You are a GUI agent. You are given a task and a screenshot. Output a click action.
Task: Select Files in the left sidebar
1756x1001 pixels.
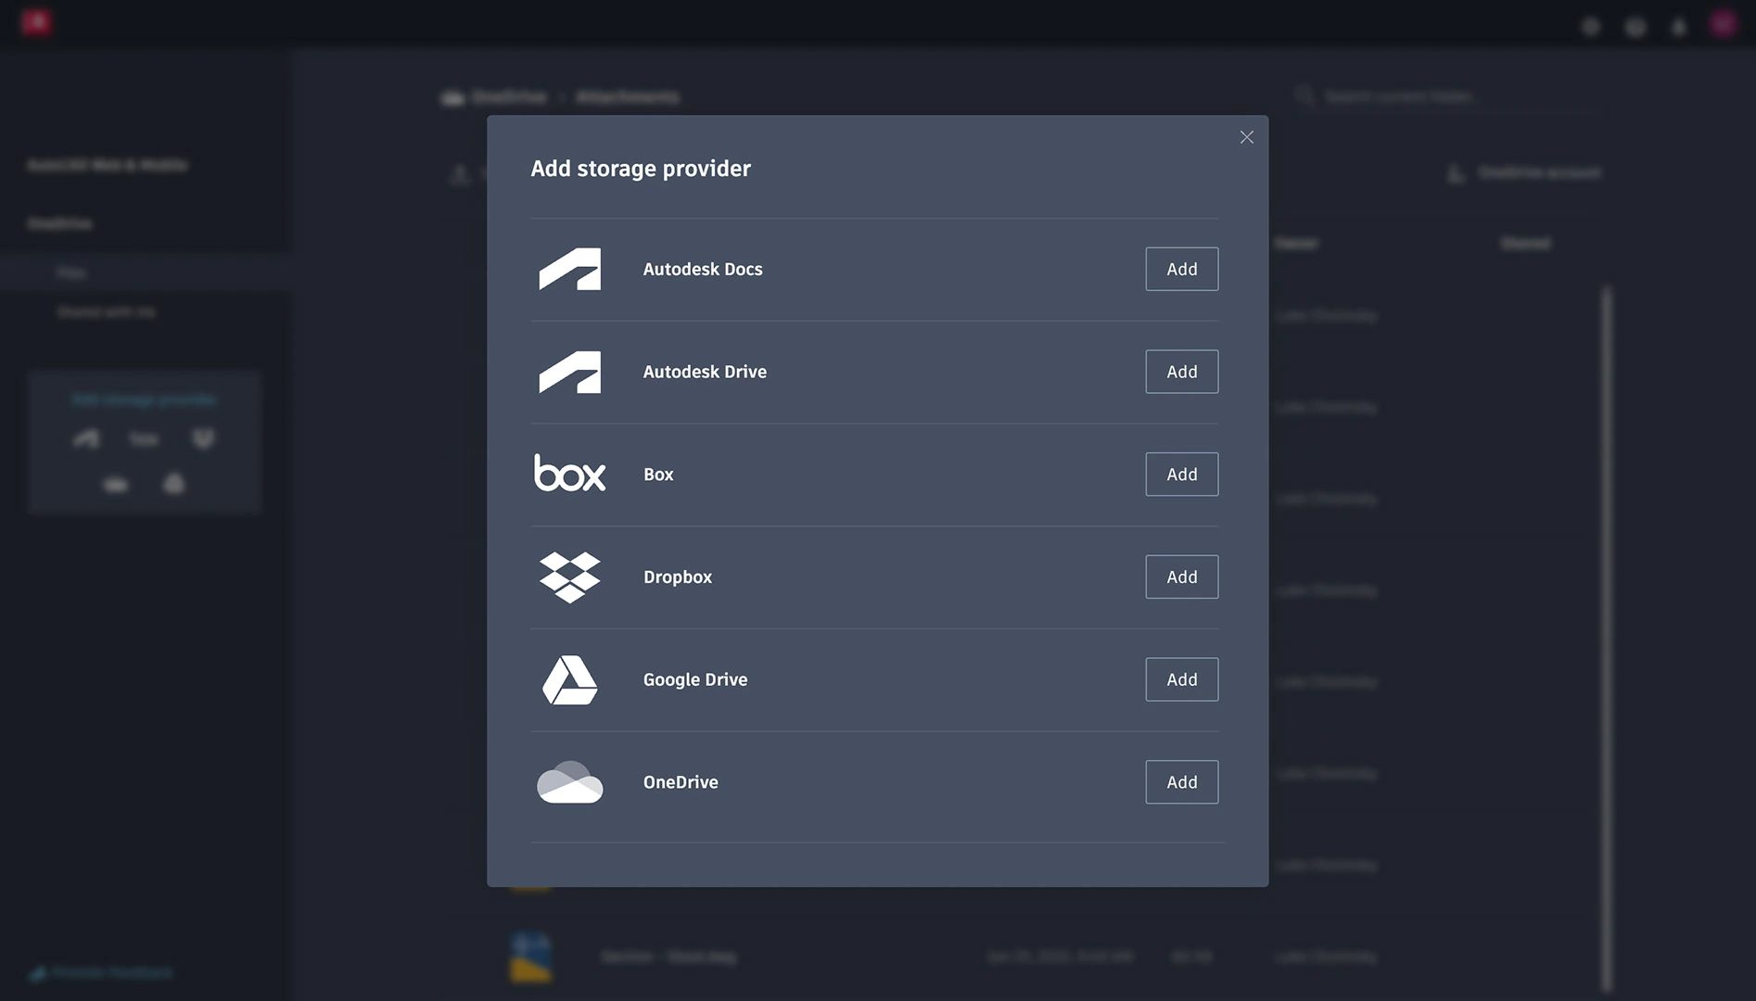coord(72,272)
